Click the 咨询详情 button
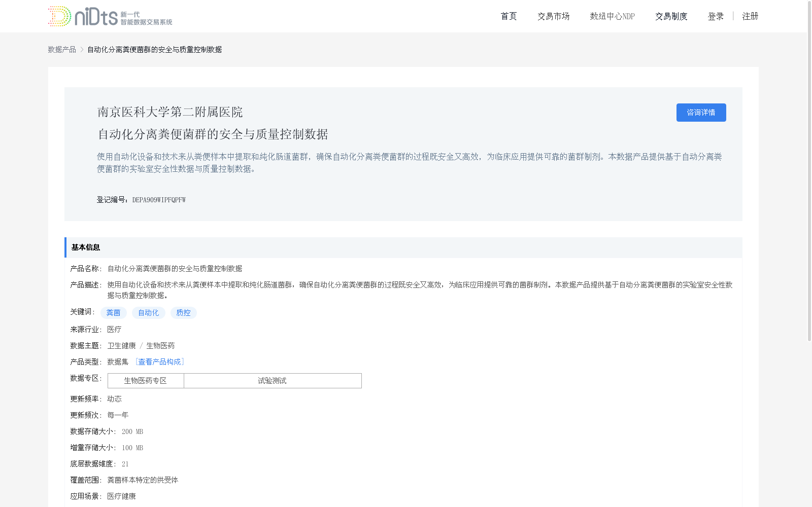Screen dimensions: 812x507 [701, 113]
